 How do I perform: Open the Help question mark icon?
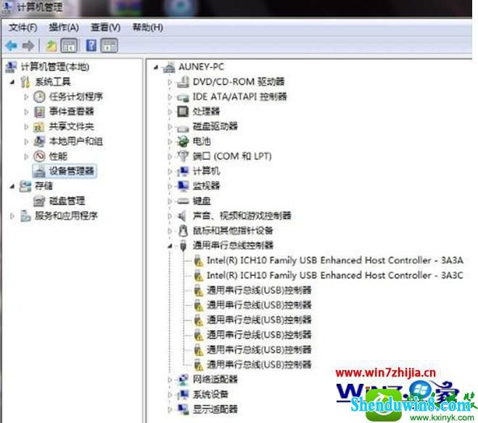pyautogui.click(x=91, y=46)
